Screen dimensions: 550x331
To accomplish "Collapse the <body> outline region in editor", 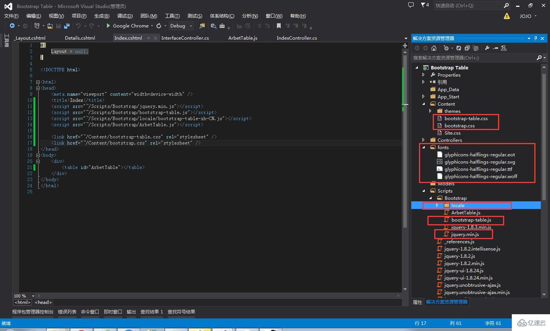I will click(x=38, y=155).
